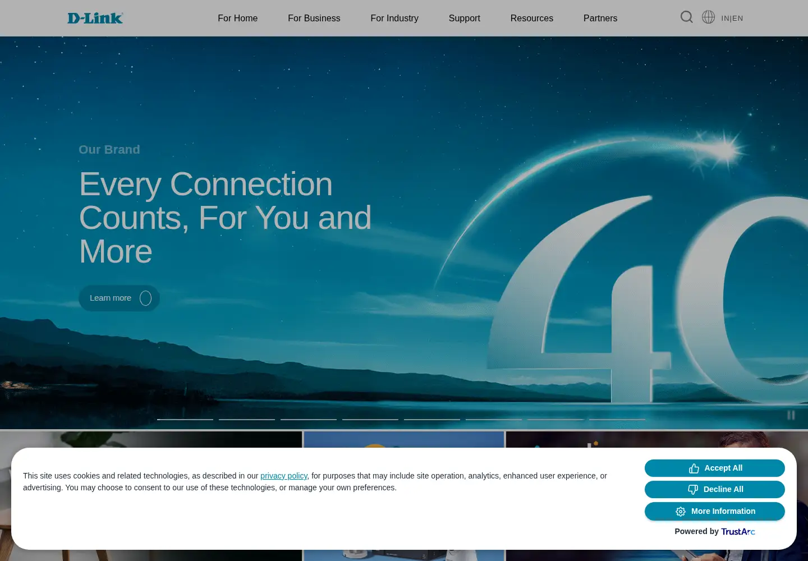Viewport: 808px width, 561px height.
Task: Open the For Business menu
Action: [314, 18]
